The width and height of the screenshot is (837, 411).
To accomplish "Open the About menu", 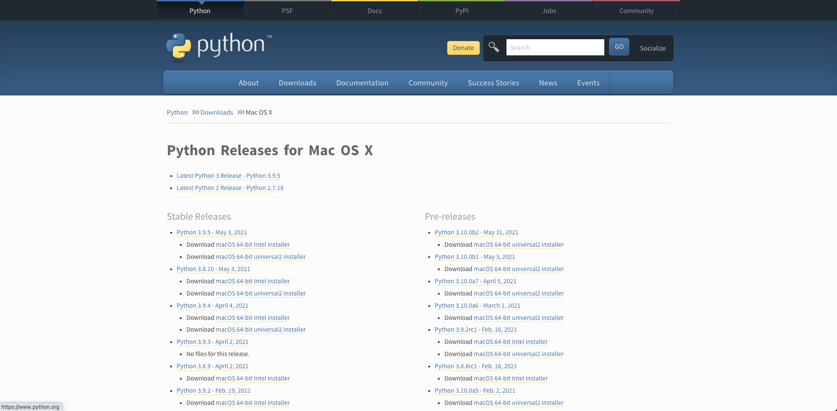I will 248,82.
